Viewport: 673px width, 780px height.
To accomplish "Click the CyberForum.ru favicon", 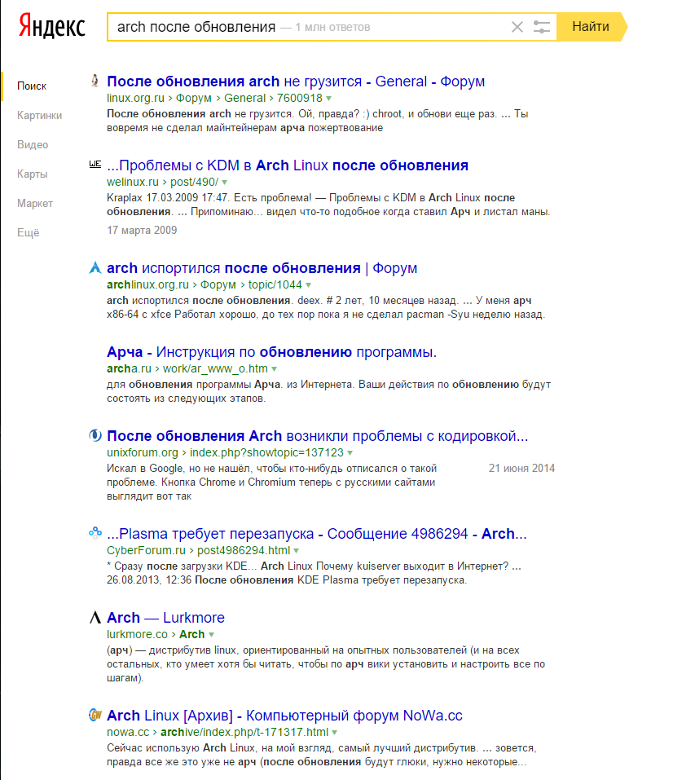I will (x=95, y=533).
